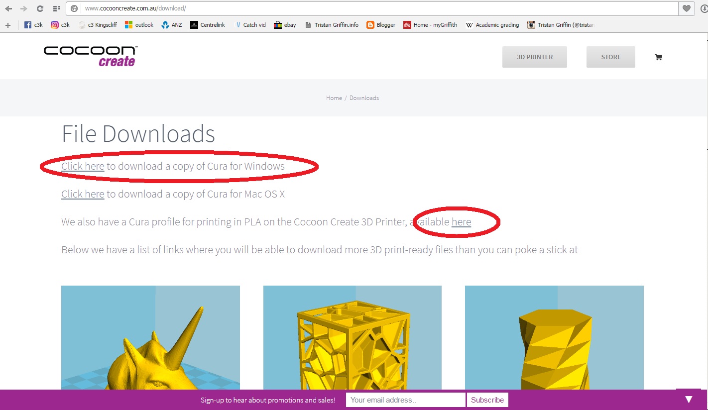The height and width of the screenshot is (410, 708).
Task: Open the Tristan Griffin.info bookmark
Action: pyautogui.click(x=331, y=25)
